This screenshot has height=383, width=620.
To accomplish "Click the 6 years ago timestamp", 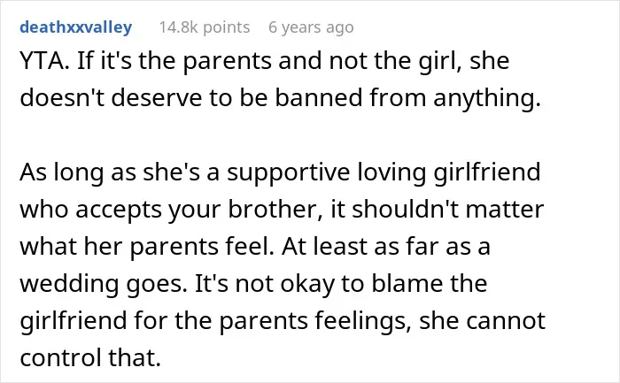I will [311, 27].
